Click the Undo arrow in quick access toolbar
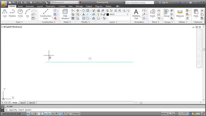This screenshot has width=206, height=116. coord(35,2)
